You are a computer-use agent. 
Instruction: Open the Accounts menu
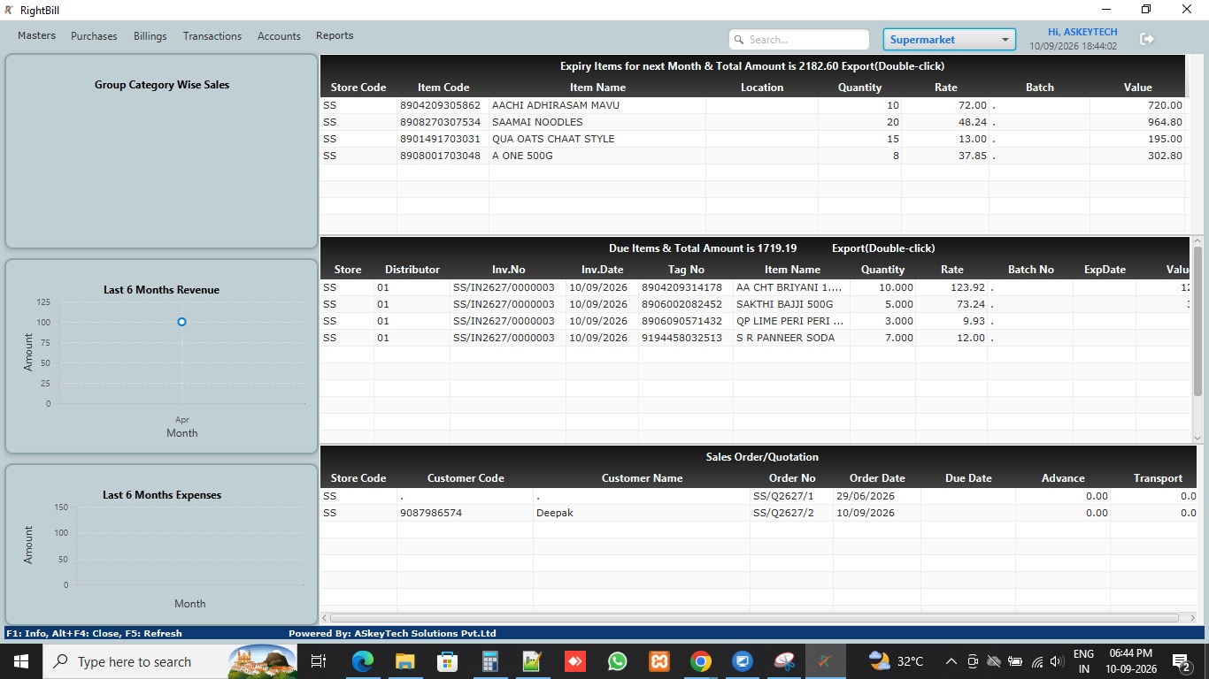[279, 36]
